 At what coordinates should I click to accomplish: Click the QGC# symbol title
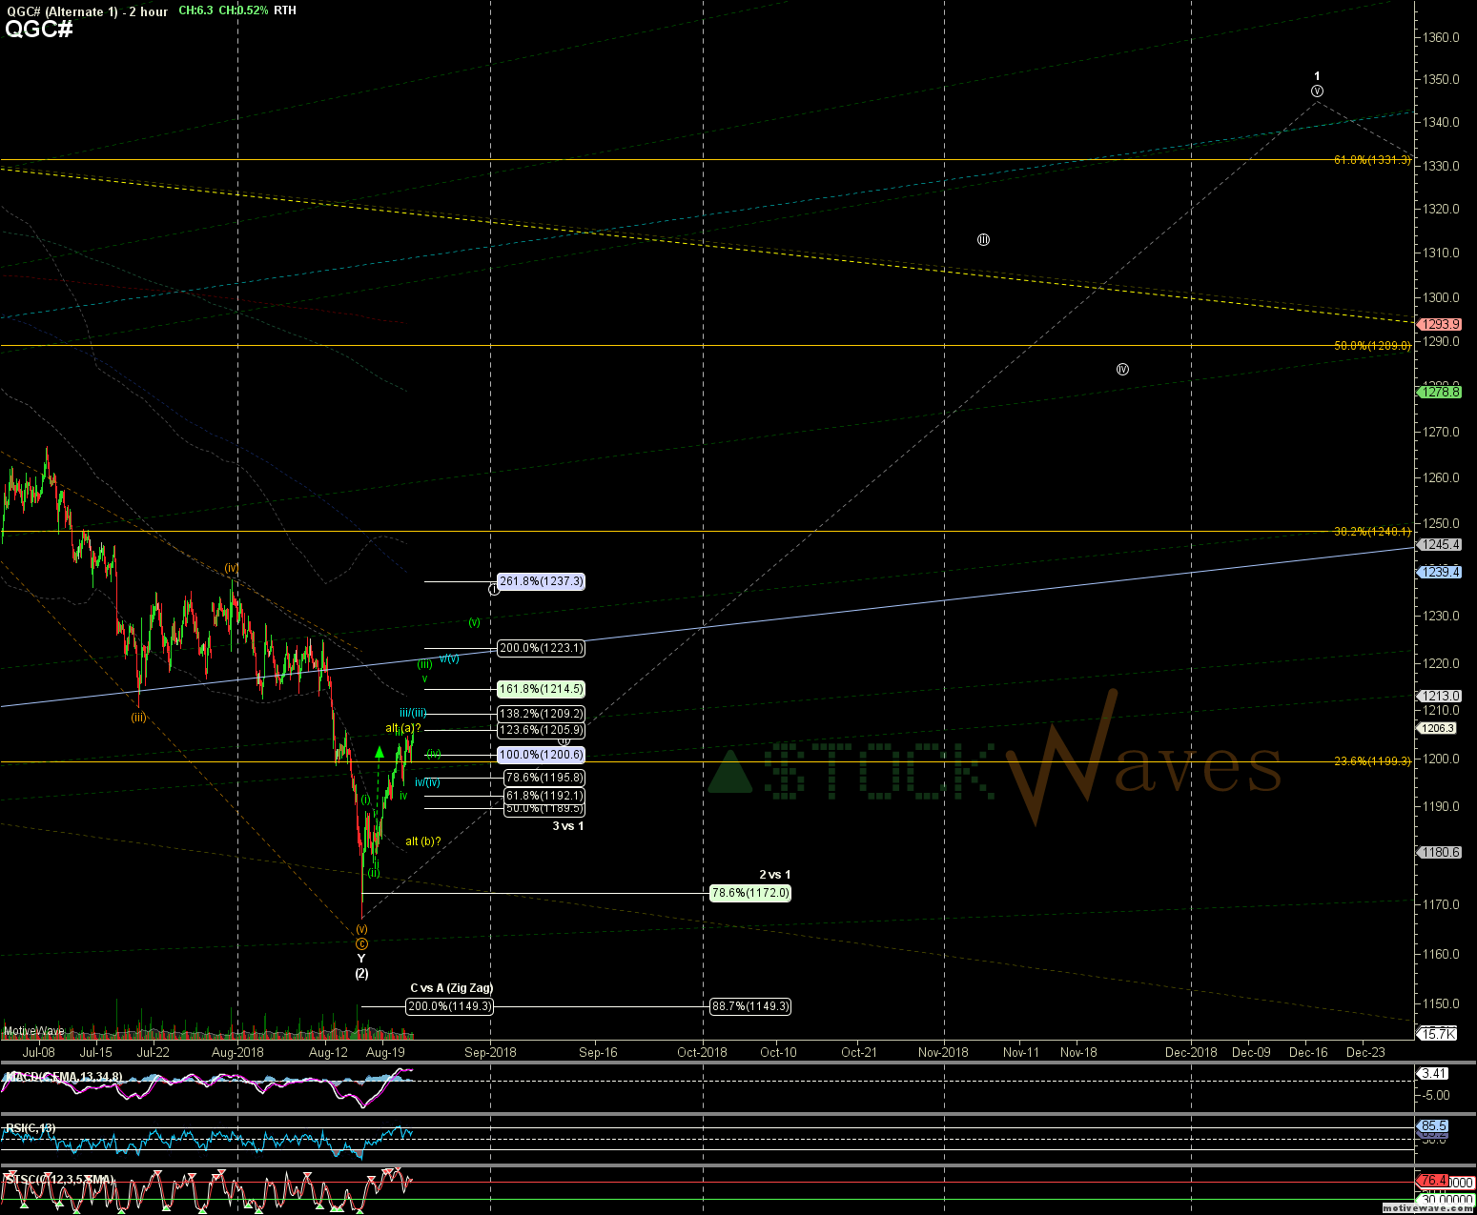[39, 30]
